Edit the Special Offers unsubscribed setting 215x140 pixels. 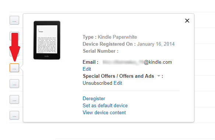click(118, 83)
